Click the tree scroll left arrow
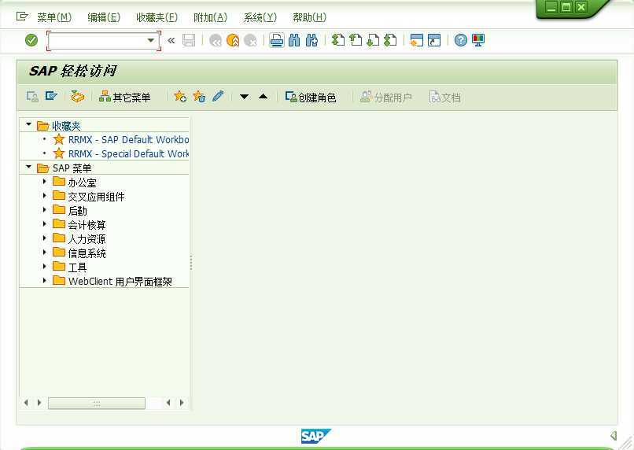The image size is (634, 450). pyautogui.click(x=26, y=403)
